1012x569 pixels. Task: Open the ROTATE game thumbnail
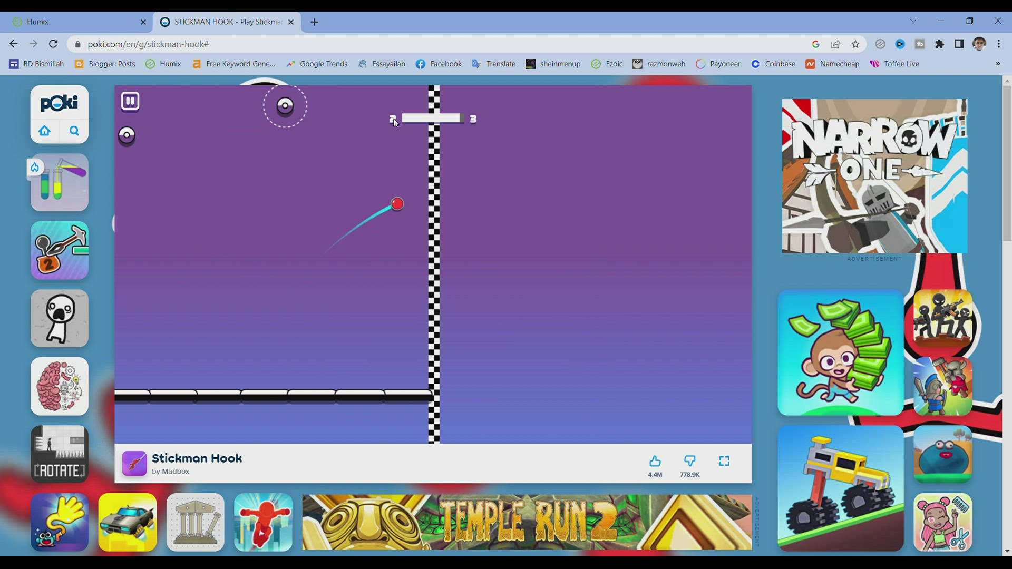[x=60, y=454]
